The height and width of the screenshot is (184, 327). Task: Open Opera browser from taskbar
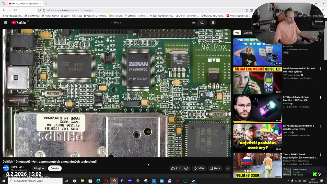coord(106,181)
